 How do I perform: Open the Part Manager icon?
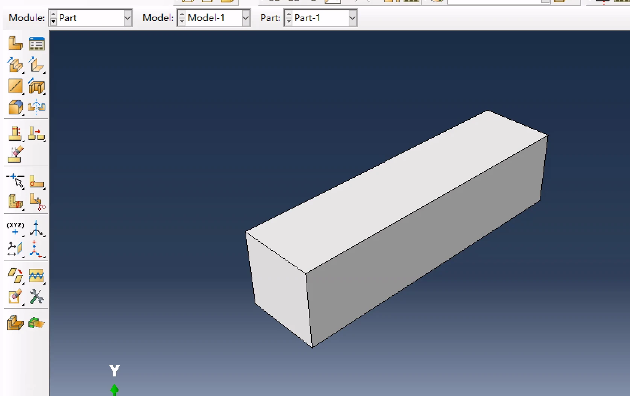(36, 43)
